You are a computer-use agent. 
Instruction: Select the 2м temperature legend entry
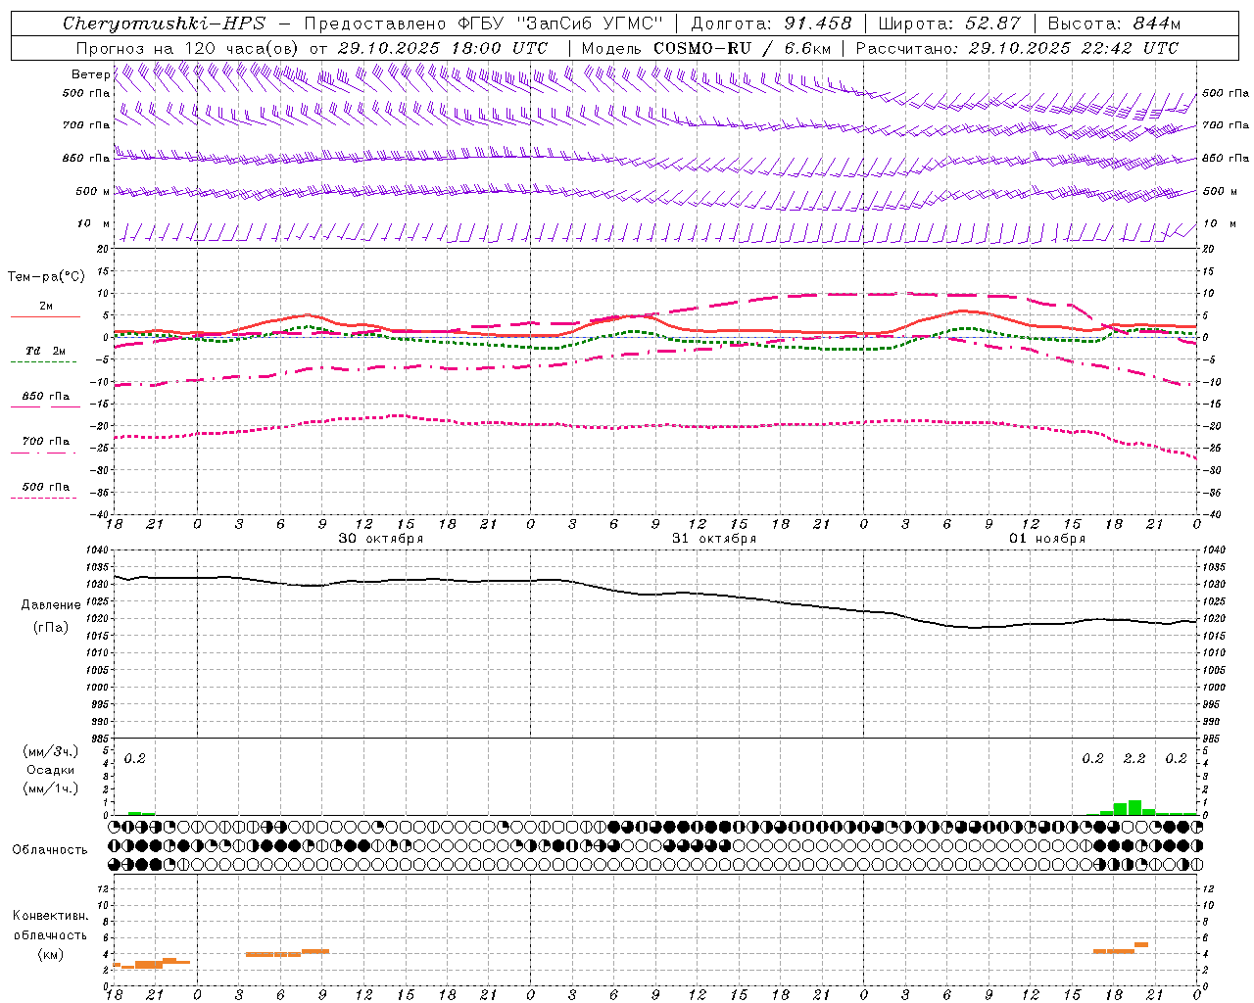click(x=46, y=307)
